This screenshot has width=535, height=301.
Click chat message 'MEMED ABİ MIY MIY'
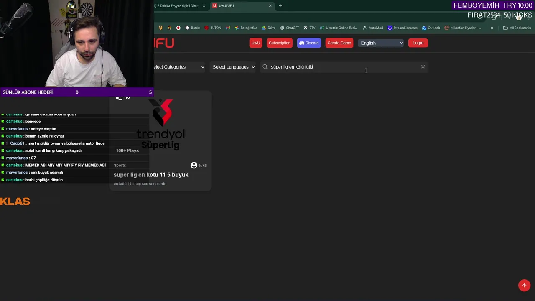[x=66, y=165]
